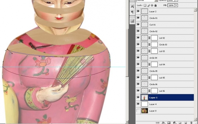Select the cut 03 layer name
The image size is (198, 124).
click(162, 51)
